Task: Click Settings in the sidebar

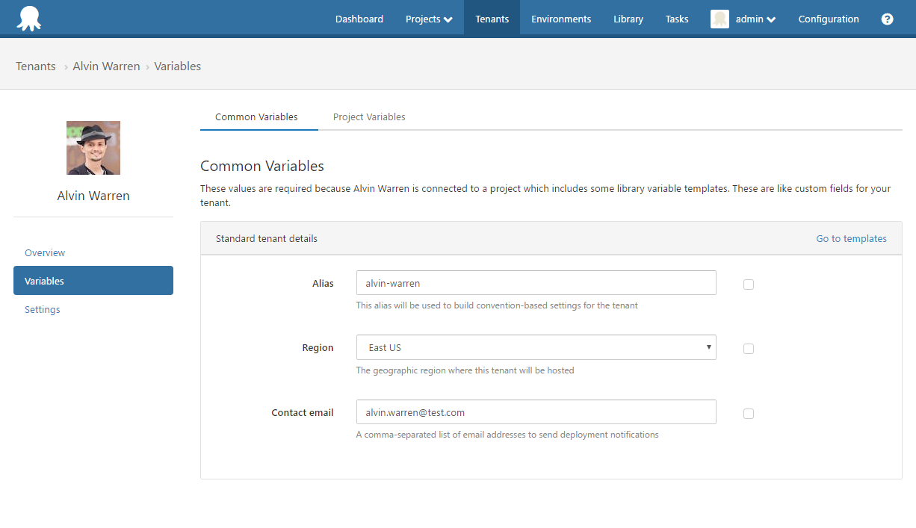Action: coord(42,309)
